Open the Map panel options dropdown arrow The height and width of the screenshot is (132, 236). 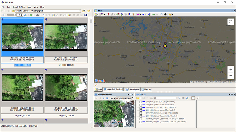coord(232,11)
